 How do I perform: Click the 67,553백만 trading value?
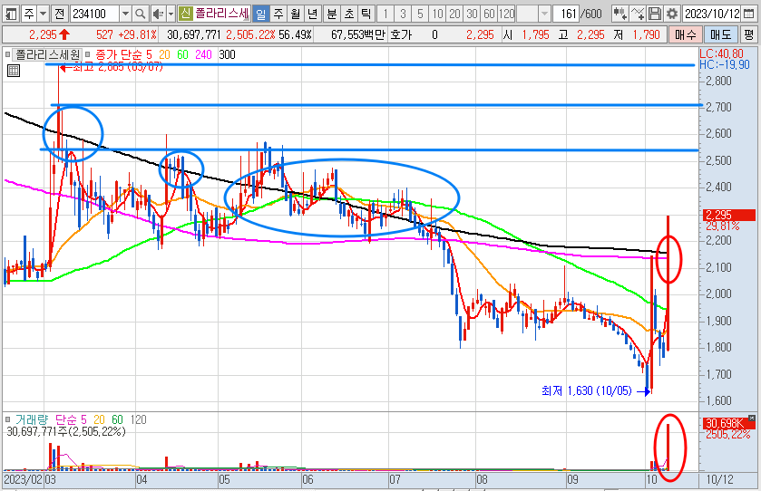coord(358,35)
